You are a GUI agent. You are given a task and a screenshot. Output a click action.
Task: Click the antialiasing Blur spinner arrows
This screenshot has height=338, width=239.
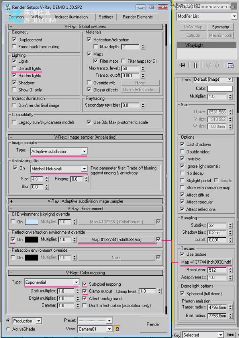click(x=47, y=187)
